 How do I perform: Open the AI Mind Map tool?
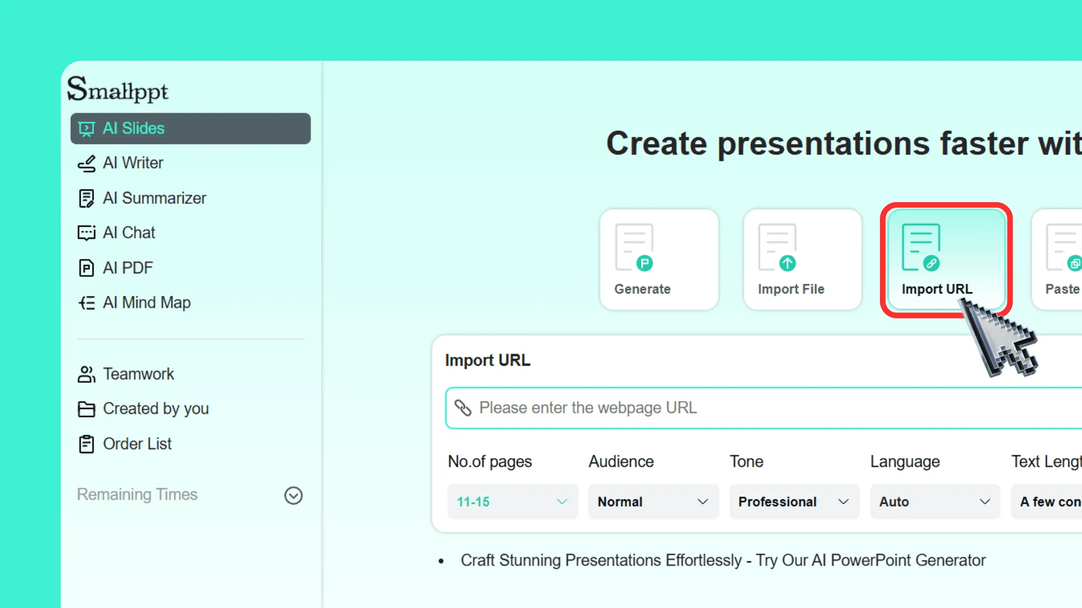tap(147, 302)
